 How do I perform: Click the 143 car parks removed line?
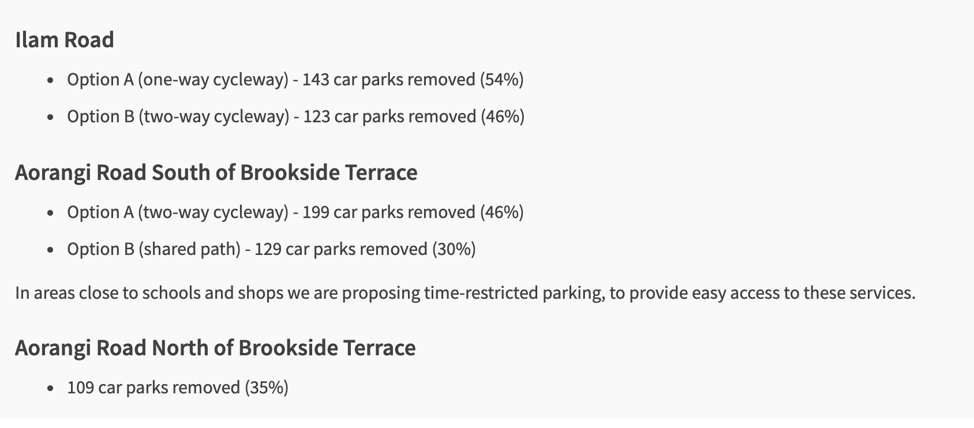(295, 79)
